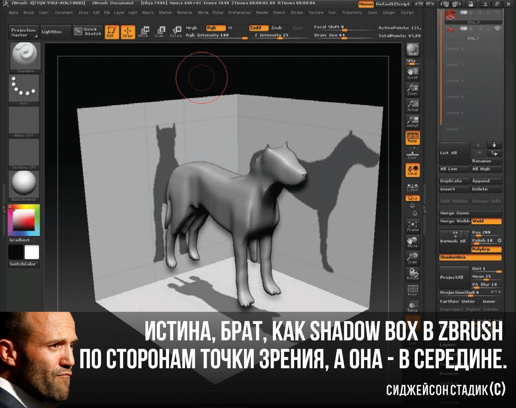
Task: Open the Render menu
Action: point(262,13)
